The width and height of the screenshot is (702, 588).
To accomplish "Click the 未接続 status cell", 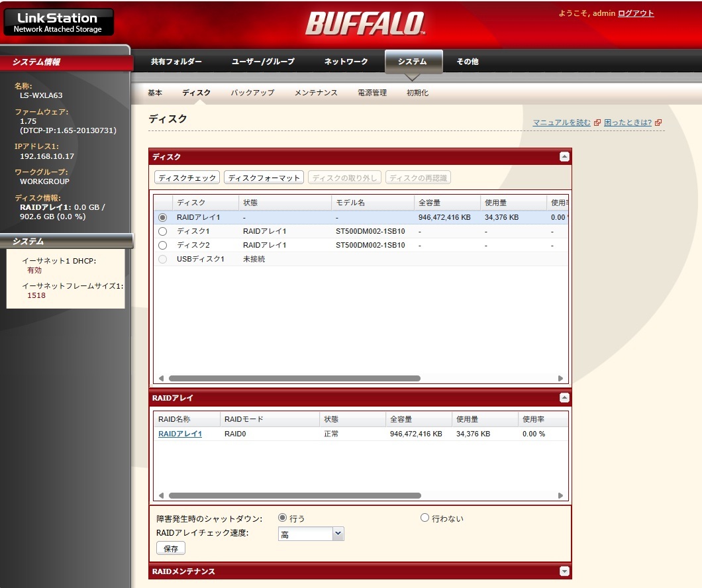I will click(x=254, y=259).
